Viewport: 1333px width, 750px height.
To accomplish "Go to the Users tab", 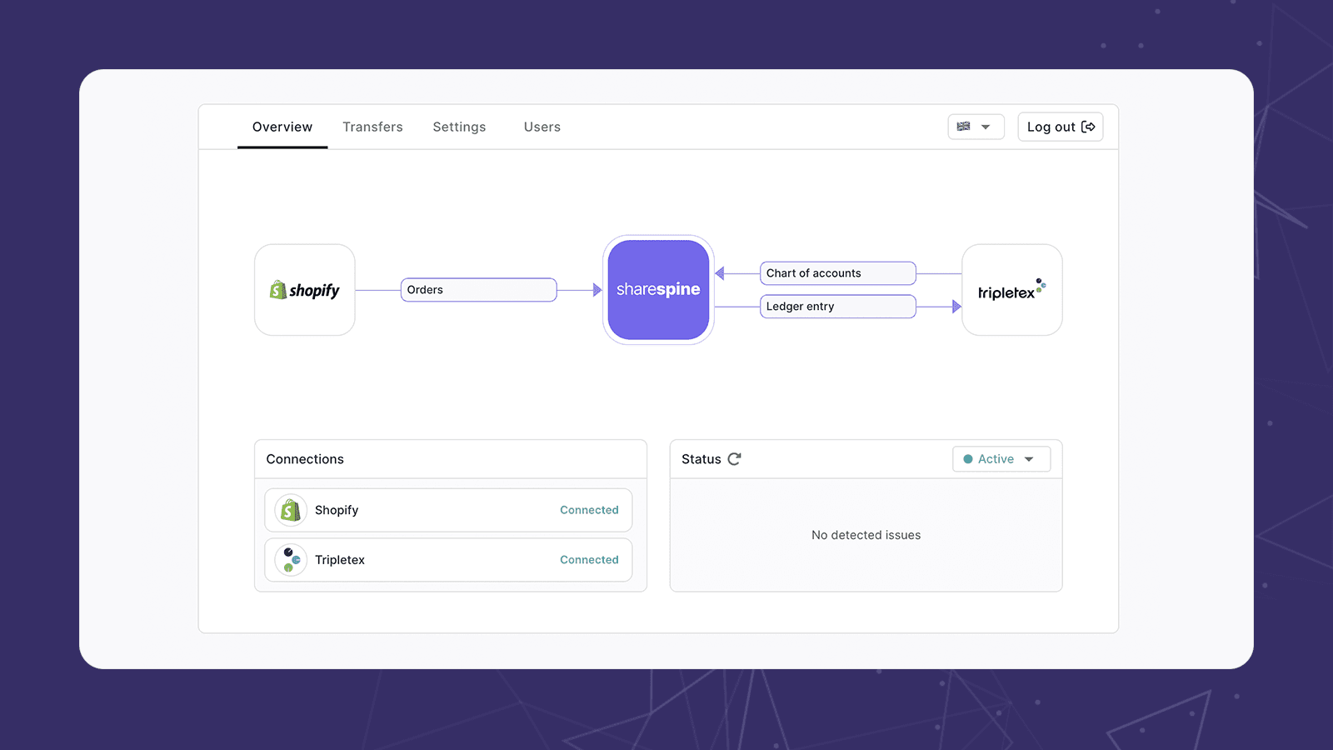I will coord(542,127).
